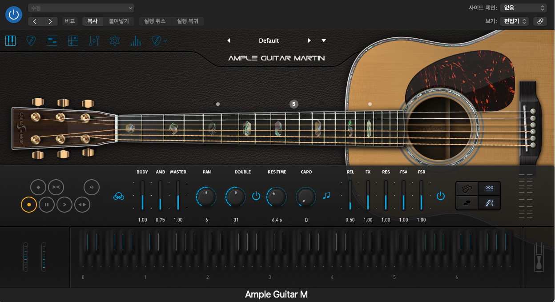Click the copy button
This screenshot has width=555, height=302.
92,21
